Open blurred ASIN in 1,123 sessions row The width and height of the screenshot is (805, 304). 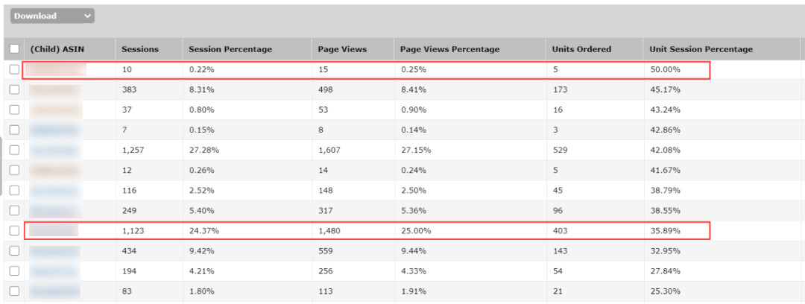click(54, 231)
